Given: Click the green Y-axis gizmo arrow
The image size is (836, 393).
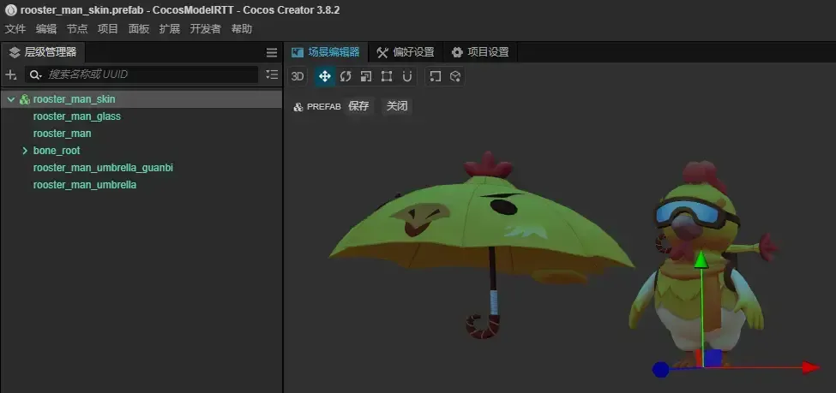Looking at the screenshot, I should 701,260.
